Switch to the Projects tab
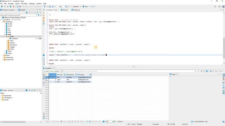This screenshot has height=126, width=225. (x=22, y=10)
